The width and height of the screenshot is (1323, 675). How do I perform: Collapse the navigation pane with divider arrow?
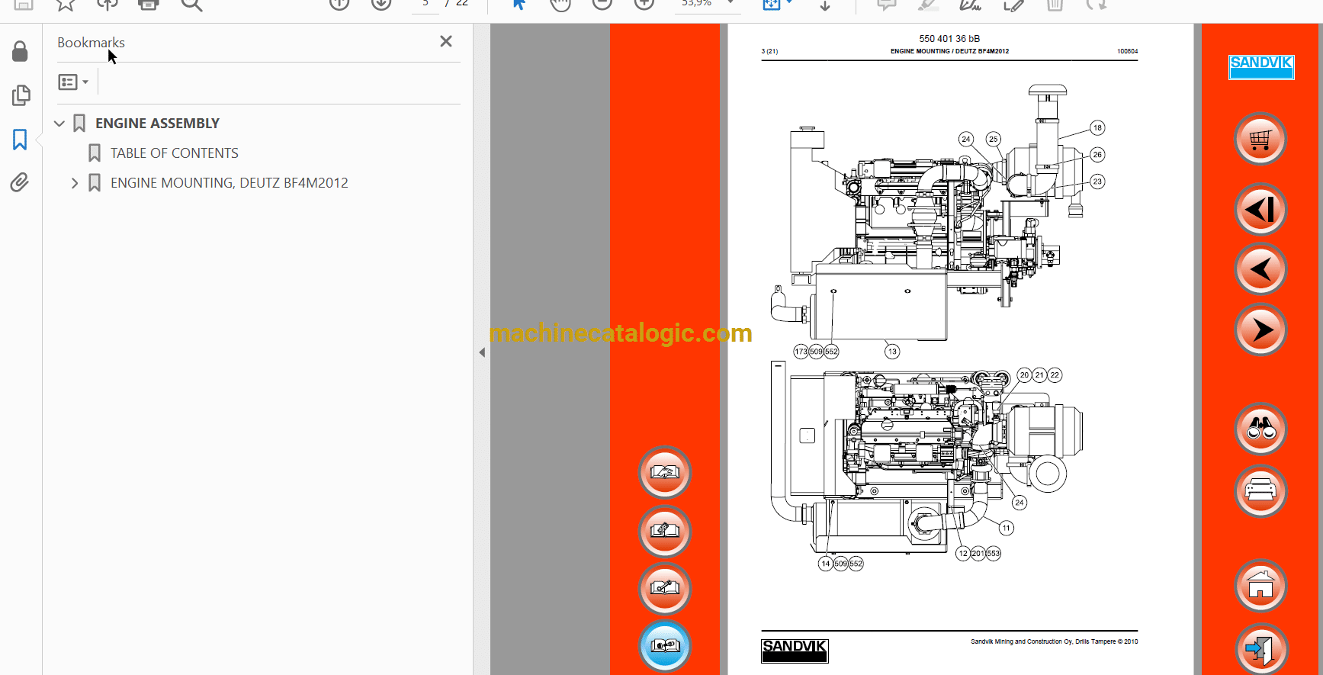pos(482,352)
